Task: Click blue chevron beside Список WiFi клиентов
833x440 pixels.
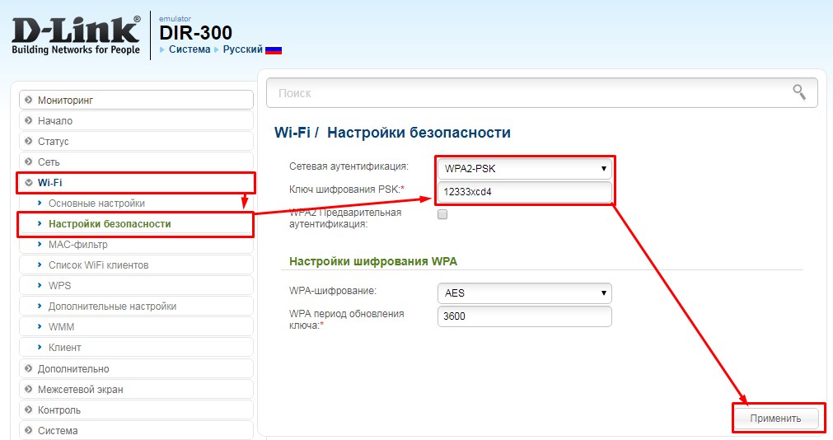Action: (40, 264)
